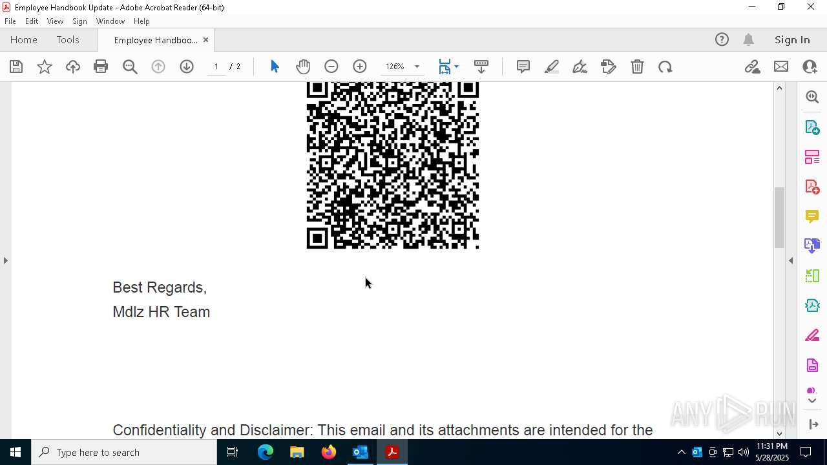Click the fit page width icon
This screenshot has height=465, width=827.
pyautogui.click(x=445, y=67)
